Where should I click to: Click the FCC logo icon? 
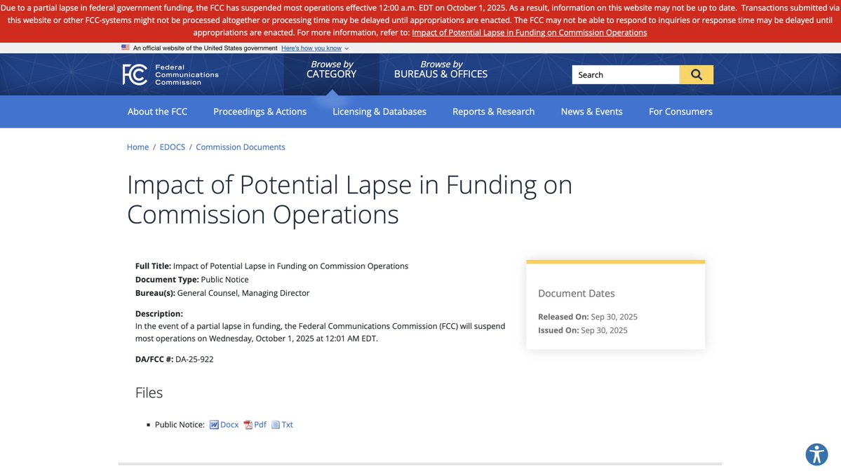click(135, 74)
